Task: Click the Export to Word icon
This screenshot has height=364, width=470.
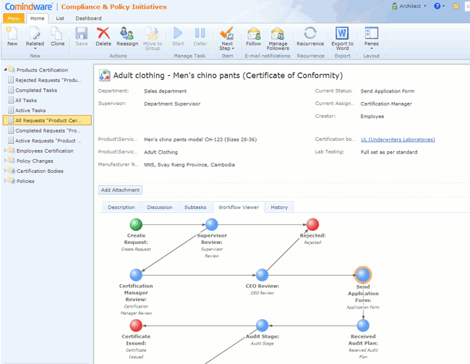Action: click(x=342, y=33)
